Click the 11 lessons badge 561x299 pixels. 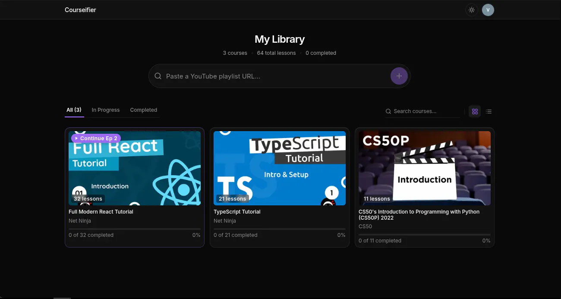[x=377, y=199]
